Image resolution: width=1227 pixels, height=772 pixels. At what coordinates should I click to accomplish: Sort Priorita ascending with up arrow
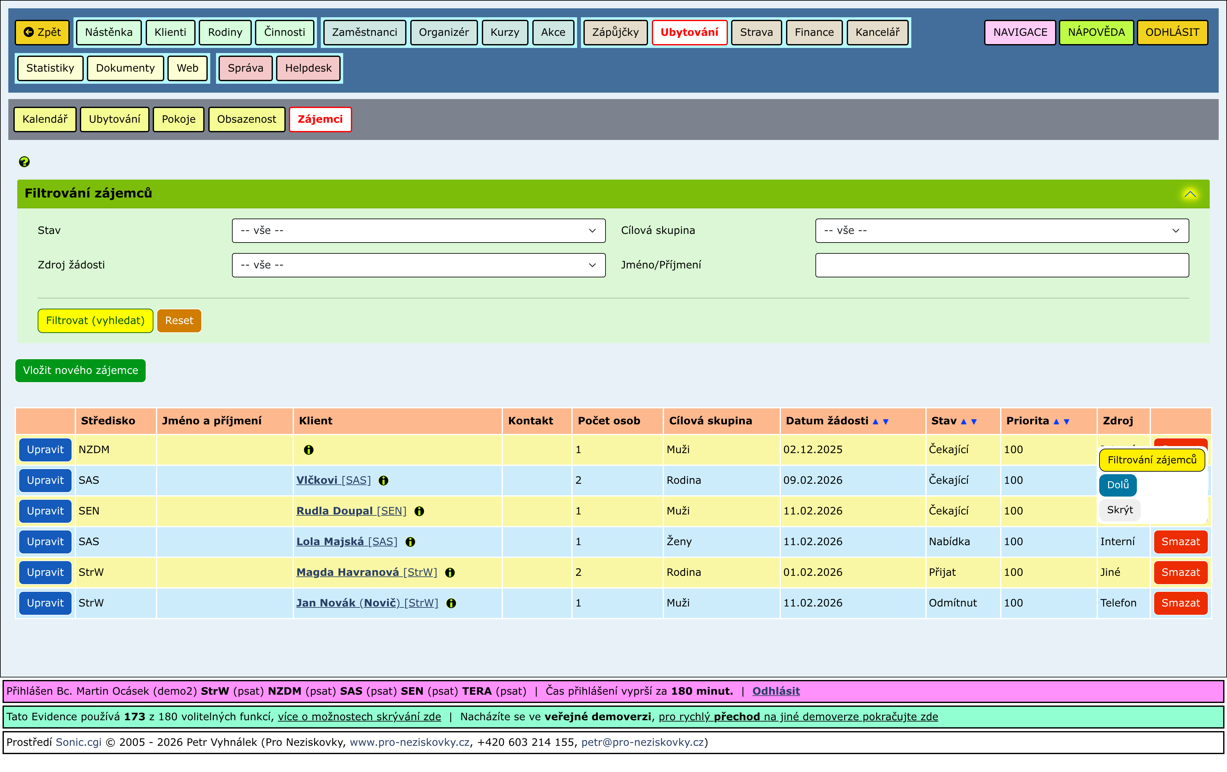(1056, 421)
